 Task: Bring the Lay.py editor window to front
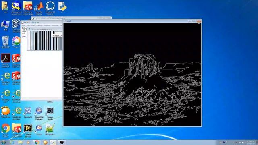pyautogui.click(x=71, y=18)
